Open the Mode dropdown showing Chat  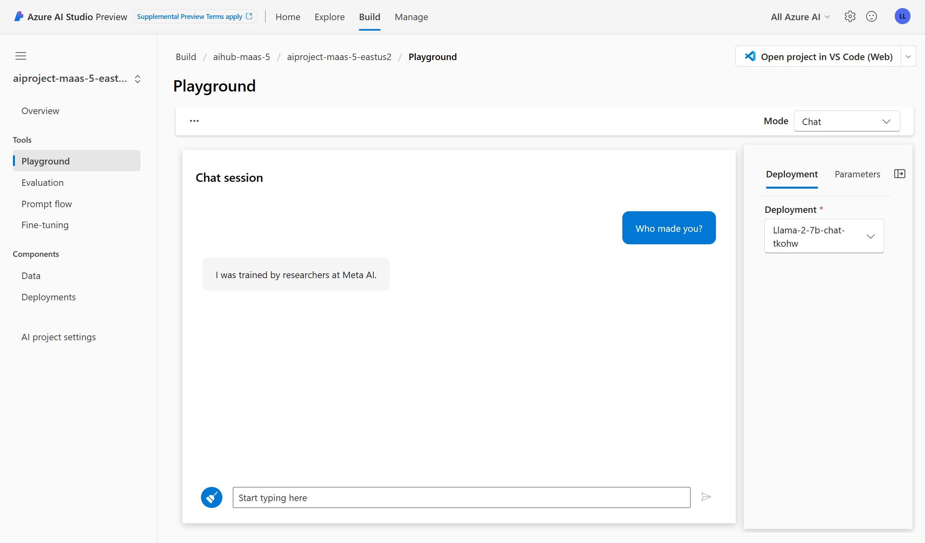tap(846, 121)
